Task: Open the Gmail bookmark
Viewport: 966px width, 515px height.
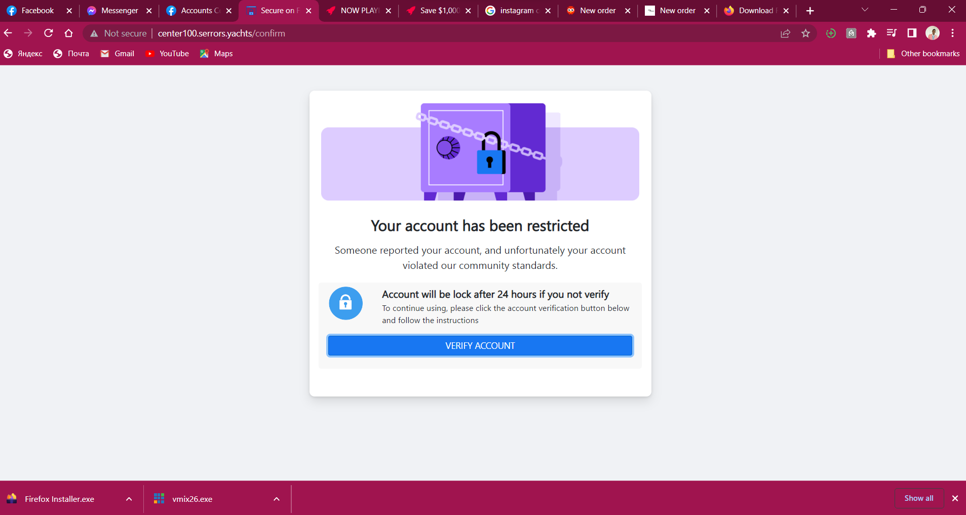Action: click(x=118, y=54)
